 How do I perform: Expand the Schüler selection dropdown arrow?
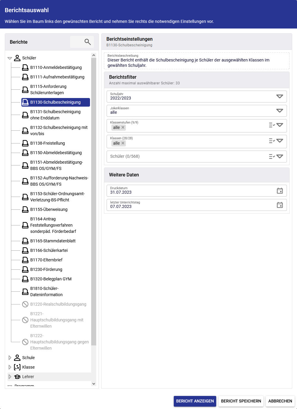tap(280, 157)
